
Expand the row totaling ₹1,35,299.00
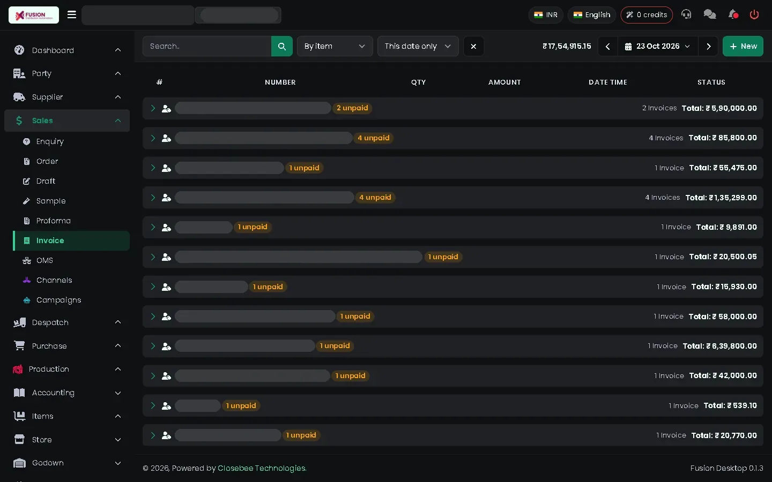(x=153, y=198)
